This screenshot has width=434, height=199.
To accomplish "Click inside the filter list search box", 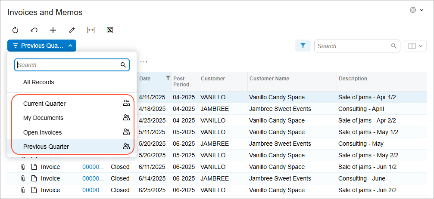I will [x=68, y=65].
